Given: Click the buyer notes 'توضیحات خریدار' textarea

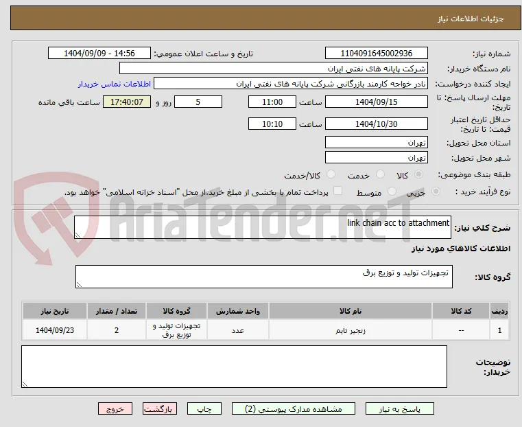Looking at the screenshot, I should 235,367.
